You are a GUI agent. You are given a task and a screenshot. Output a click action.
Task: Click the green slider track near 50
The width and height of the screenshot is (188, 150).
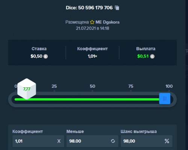(92, 99)
